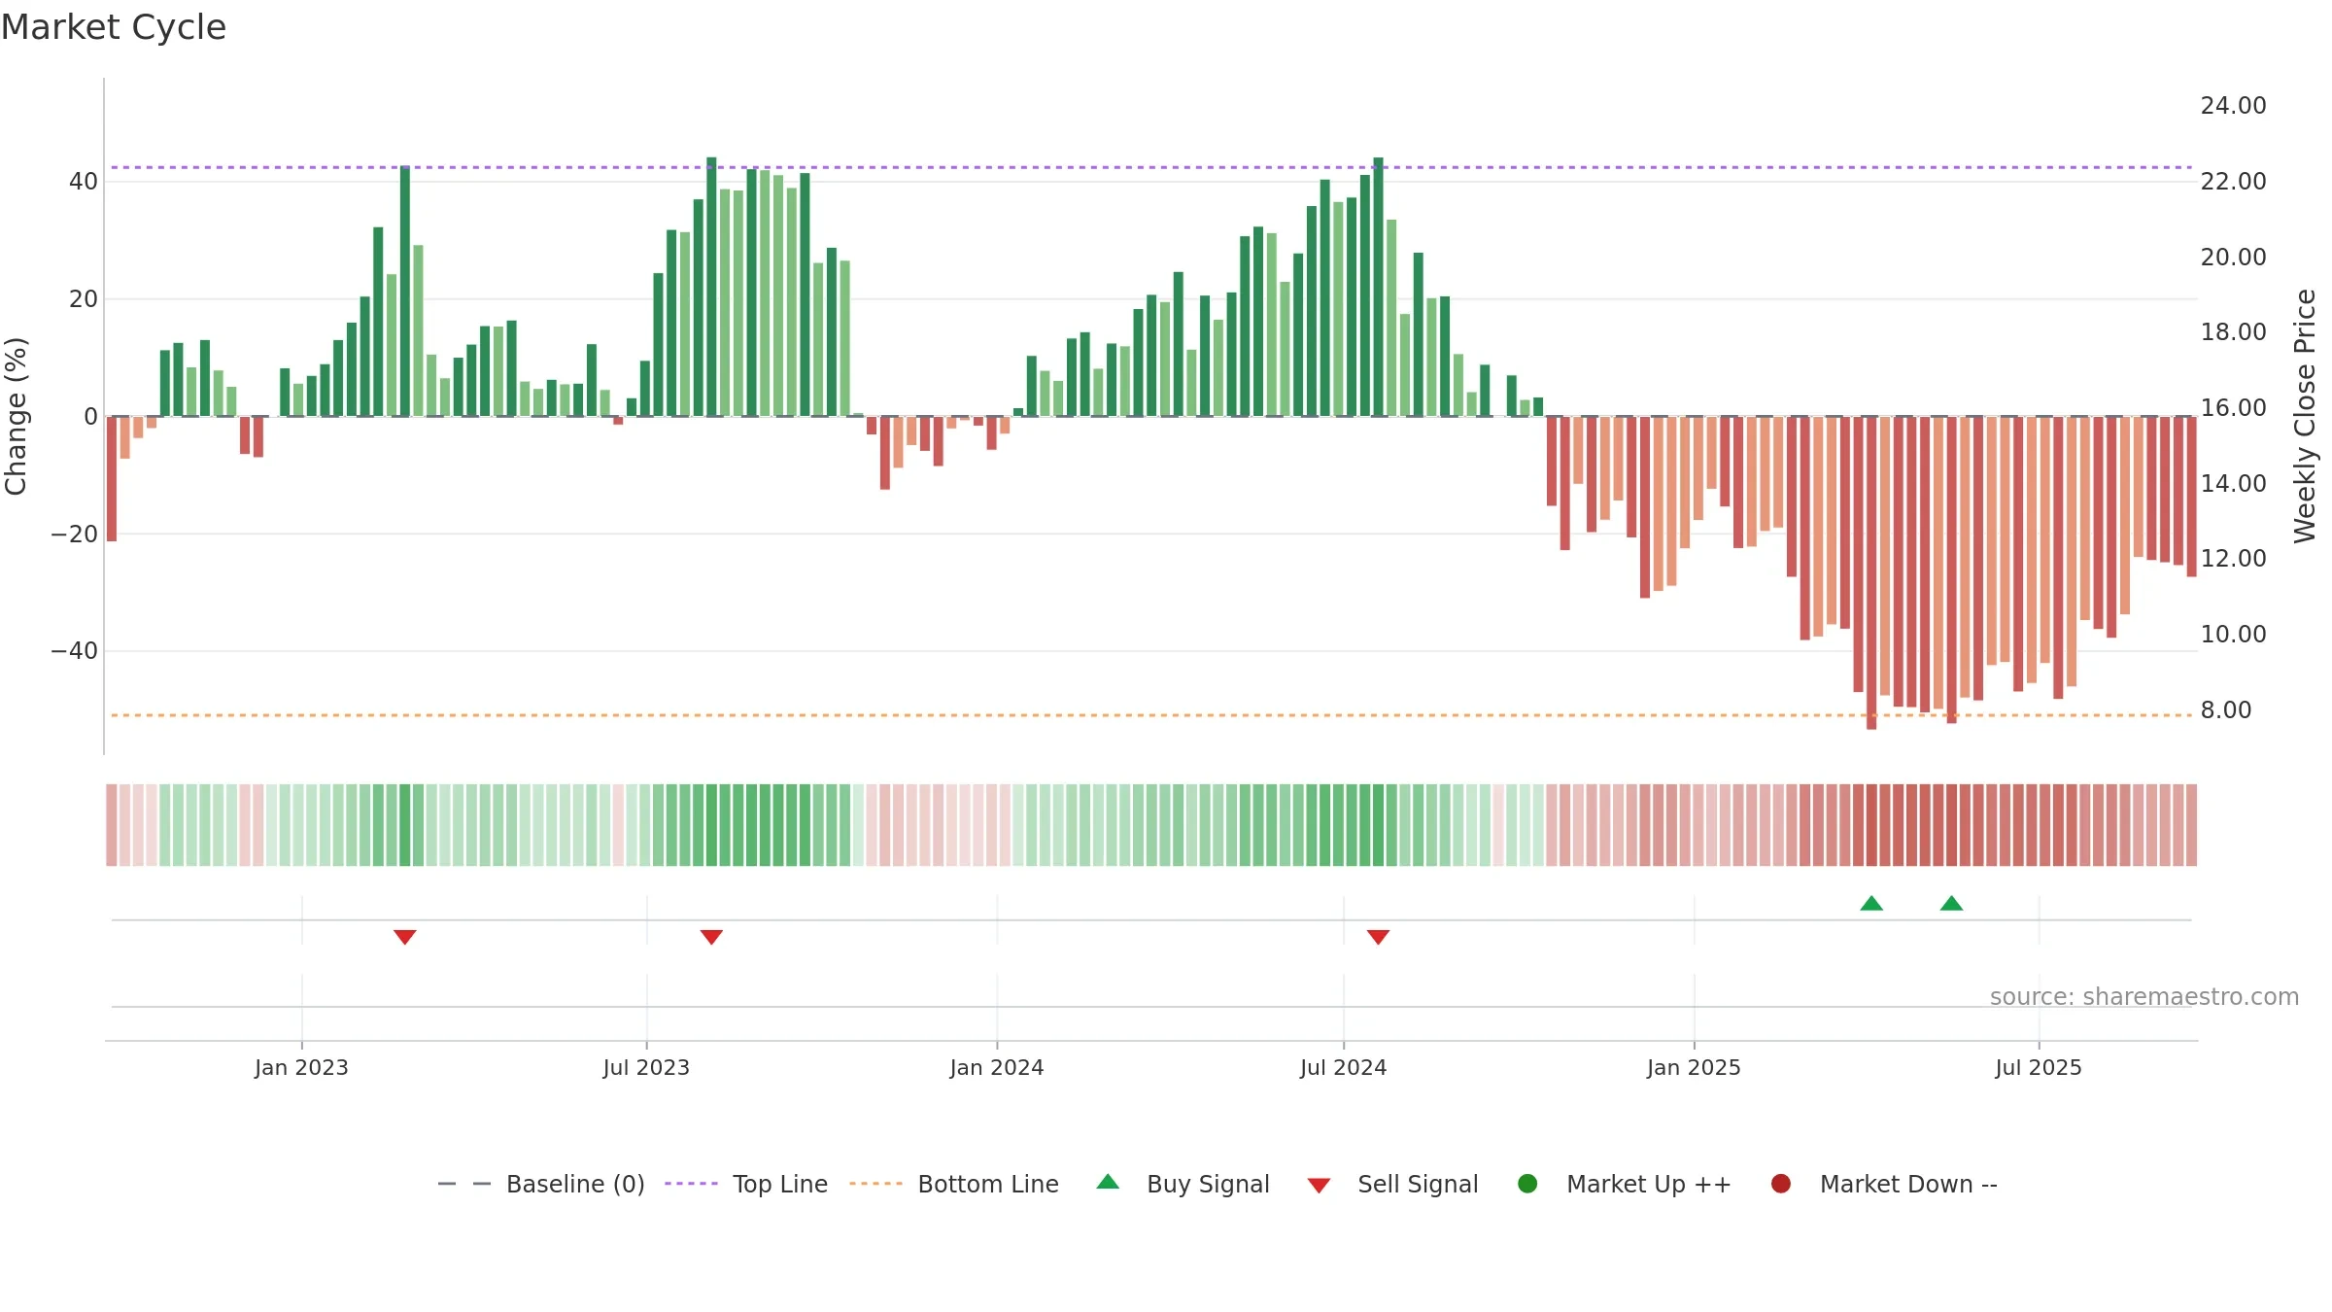
Task: Click the 18.00 price axis label
Action: coord(2233,331)
